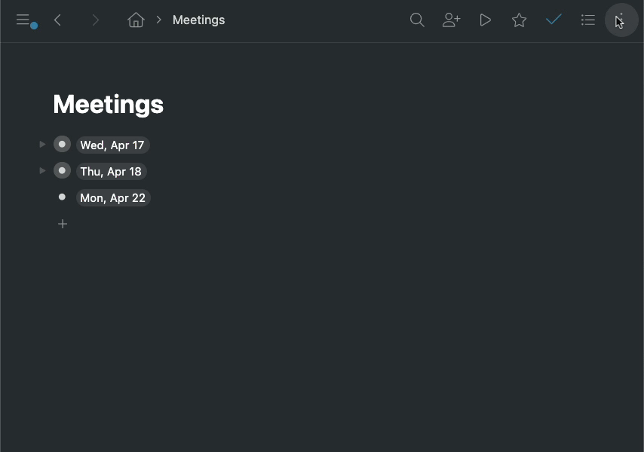Open the list view options icon

coord(587,20)
